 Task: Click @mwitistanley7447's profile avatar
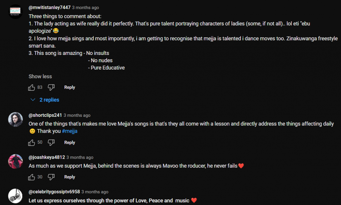tap(15, 12)
